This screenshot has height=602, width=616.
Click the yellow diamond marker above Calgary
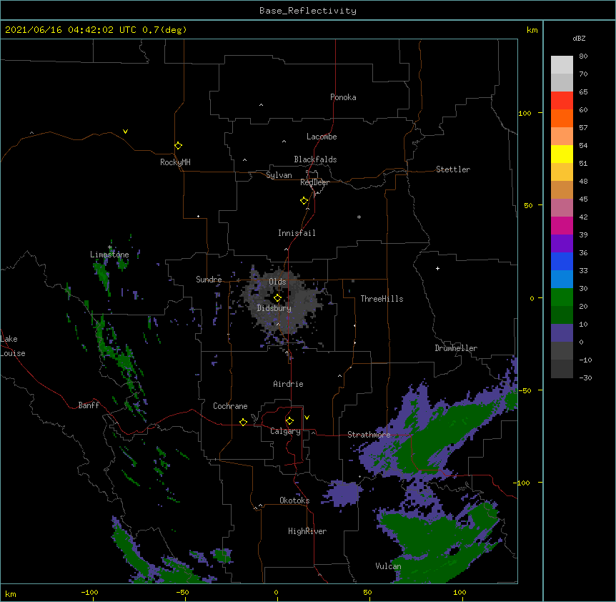(289, 421)
